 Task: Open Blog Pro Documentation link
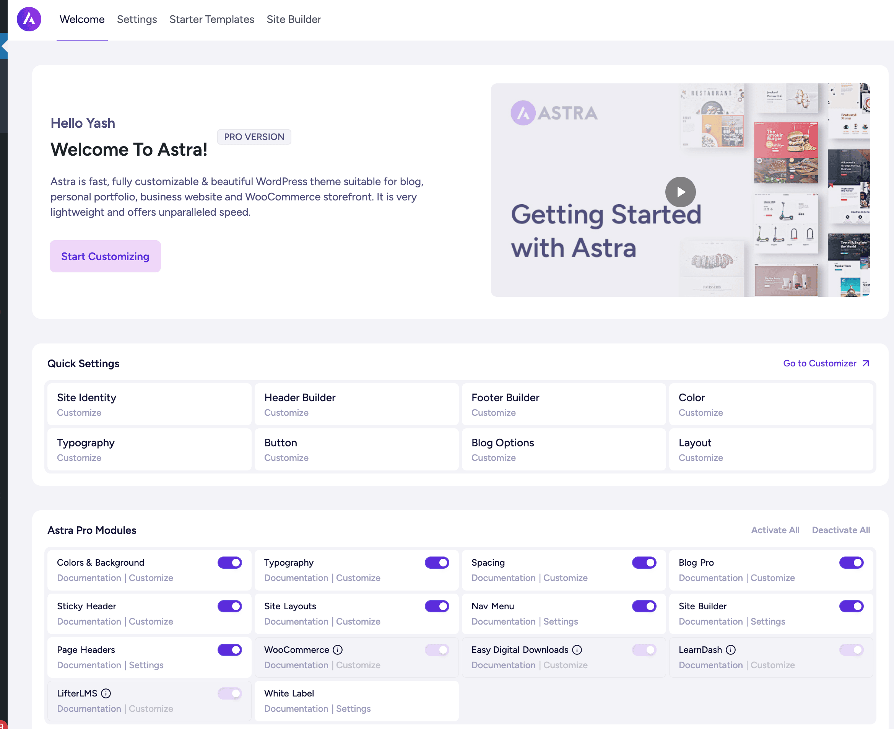[x=710, y=578]
